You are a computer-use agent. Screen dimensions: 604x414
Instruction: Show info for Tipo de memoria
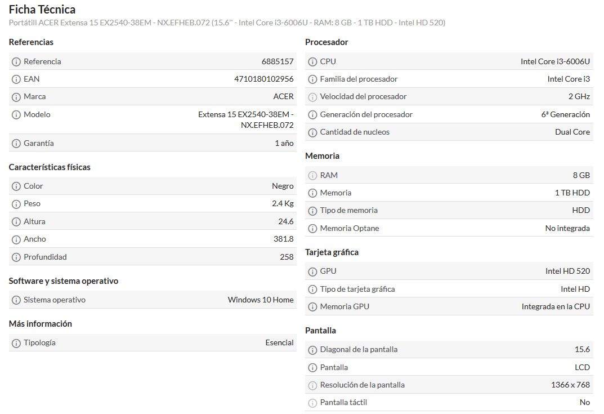[312, 211]
